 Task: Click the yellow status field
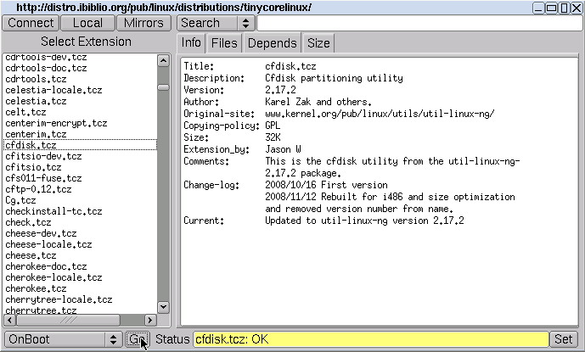370,339
